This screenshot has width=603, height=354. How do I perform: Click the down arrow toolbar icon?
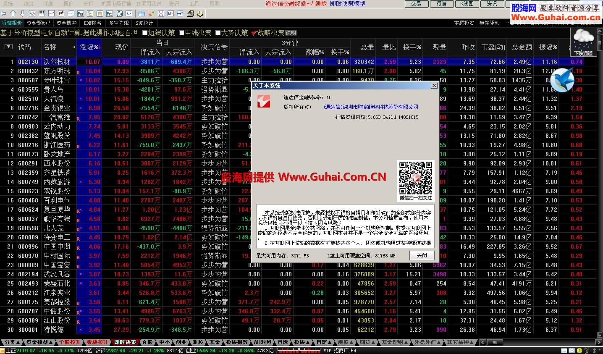point(23,13)
